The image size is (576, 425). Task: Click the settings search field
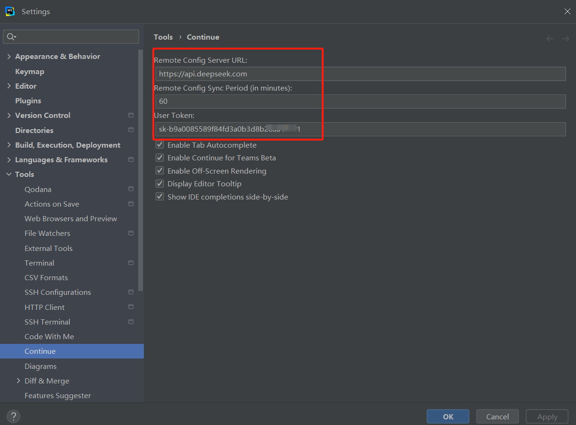point(71,37)
